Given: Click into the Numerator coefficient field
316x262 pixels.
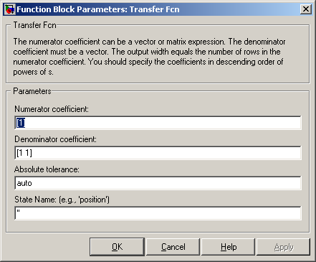Looking at the screenshot, I should coord(158,123).
